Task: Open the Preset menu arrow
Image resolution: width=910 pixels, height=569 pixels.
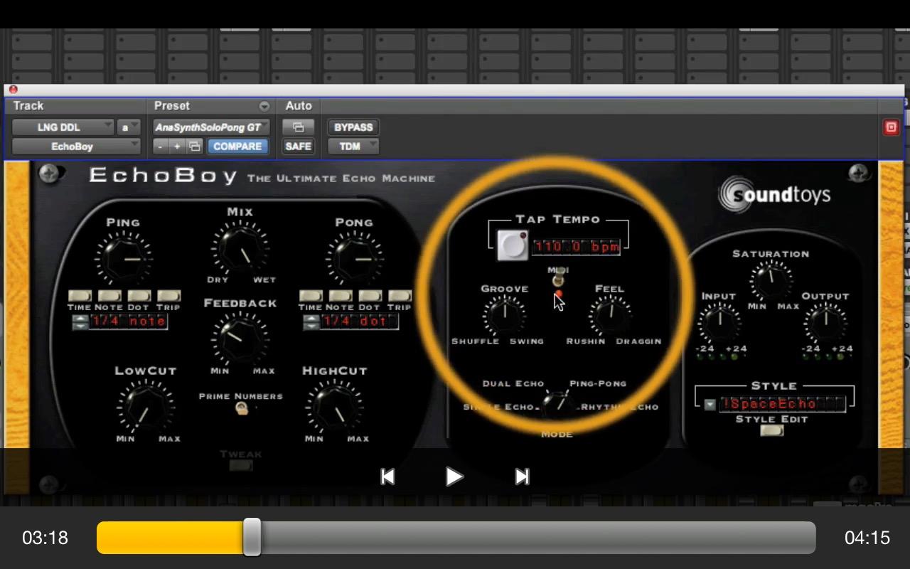Action: point(264,106)
